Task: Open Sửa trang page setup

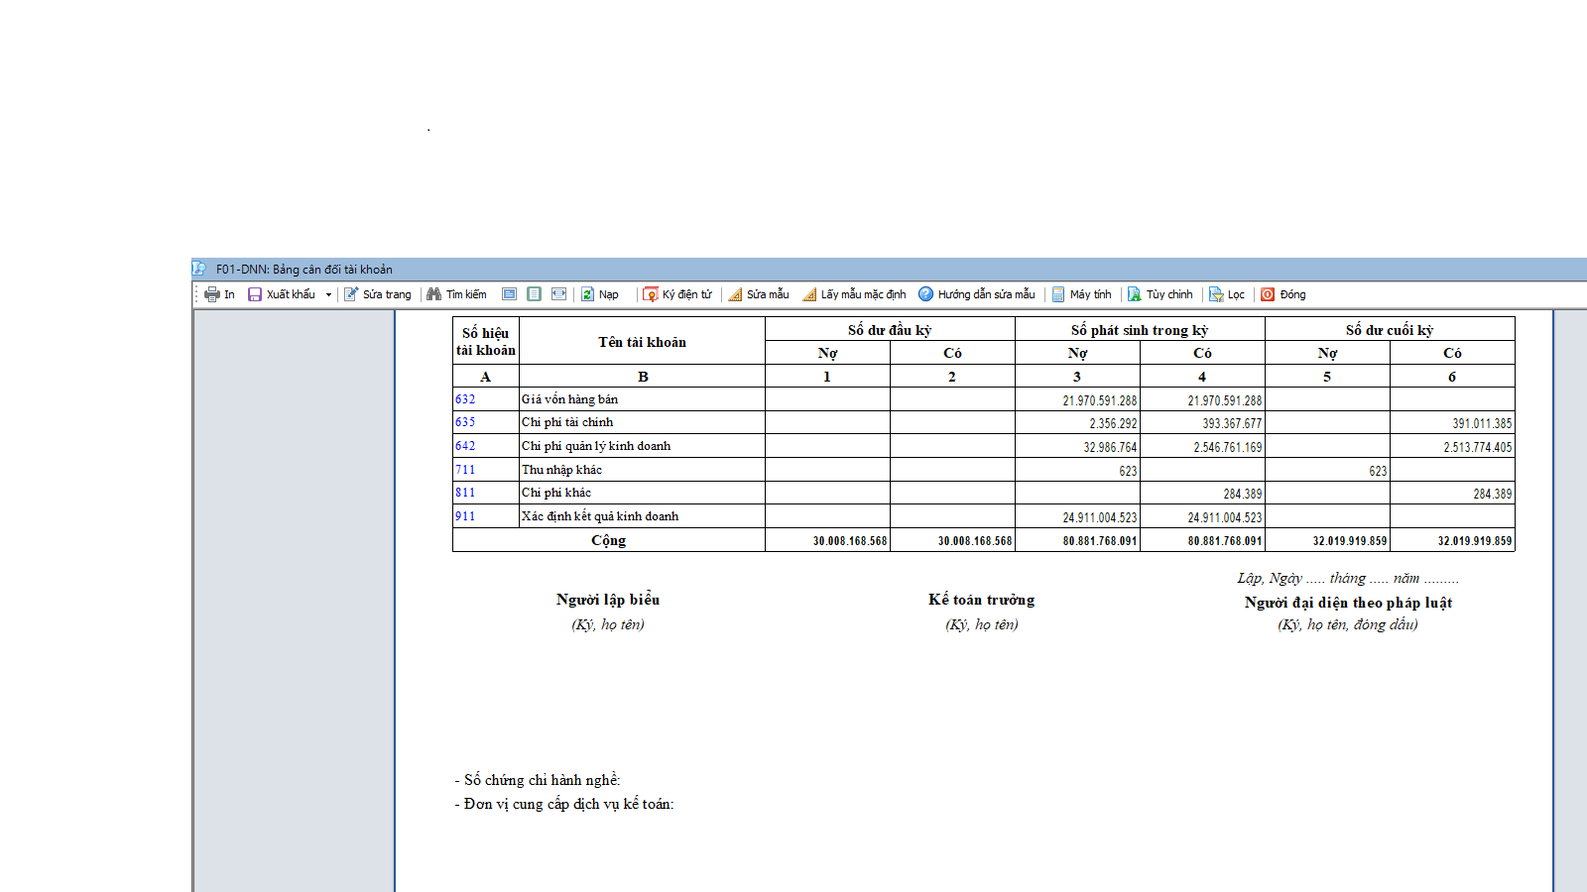Action: point(378,294)
